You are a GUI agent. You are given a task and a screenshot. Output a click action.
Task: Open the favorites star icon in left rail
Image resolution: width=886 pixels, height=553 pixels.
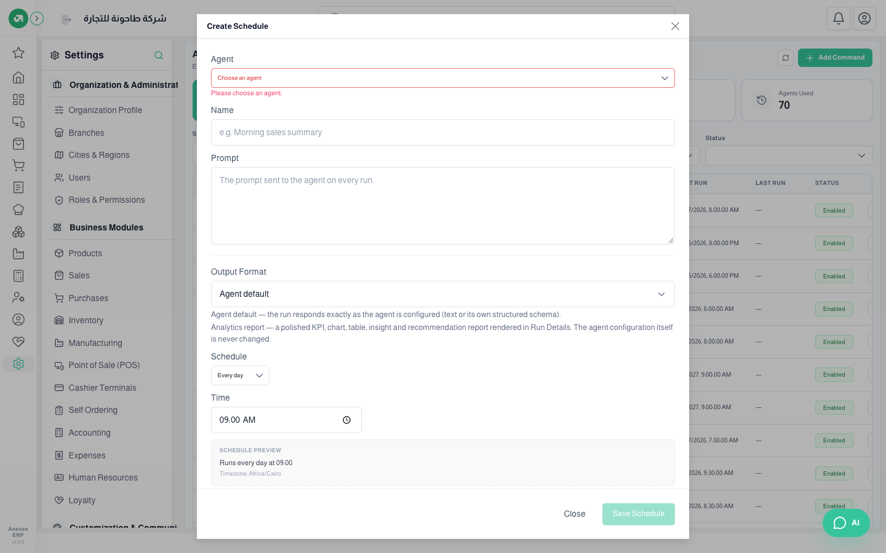(x=18, y=53)
